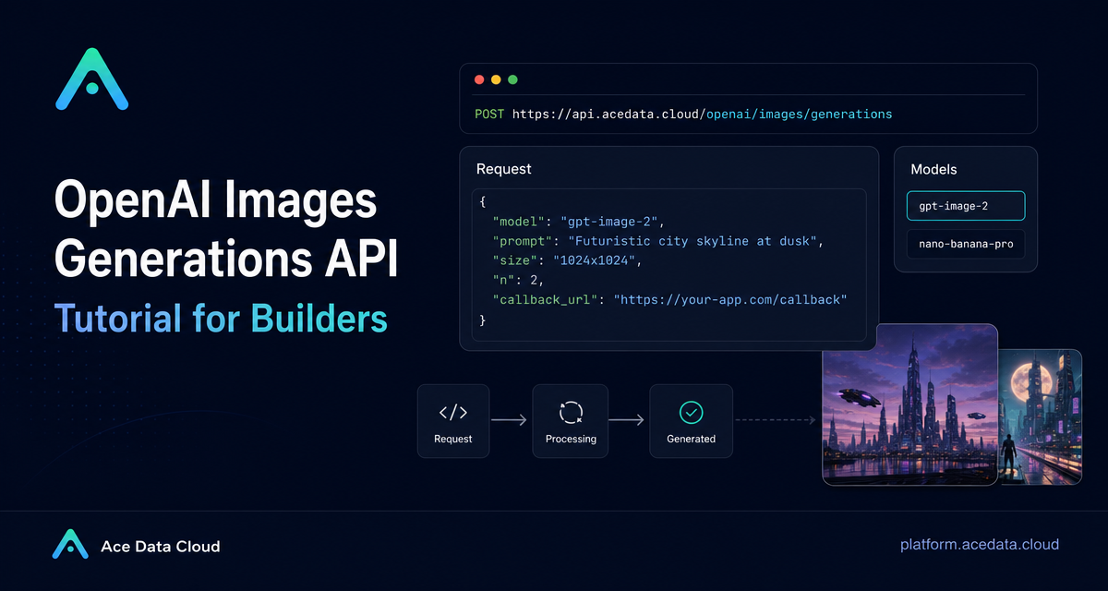Click the "Models" panel heading

coord(933,169)
